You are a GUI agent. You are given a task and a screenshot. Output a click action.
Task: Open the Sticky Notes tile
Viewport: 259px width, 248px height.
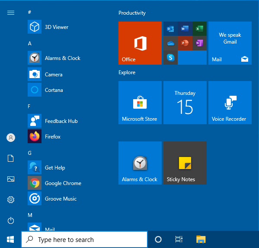coord(185,163)
